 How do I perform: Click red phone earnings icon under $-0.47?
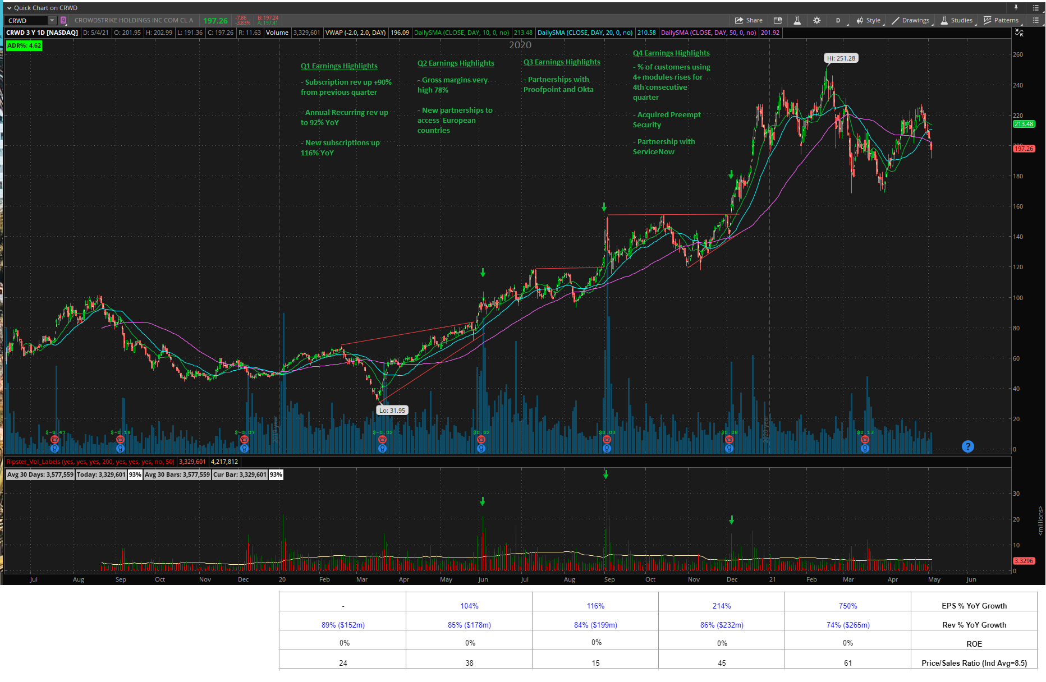(54, 440)
